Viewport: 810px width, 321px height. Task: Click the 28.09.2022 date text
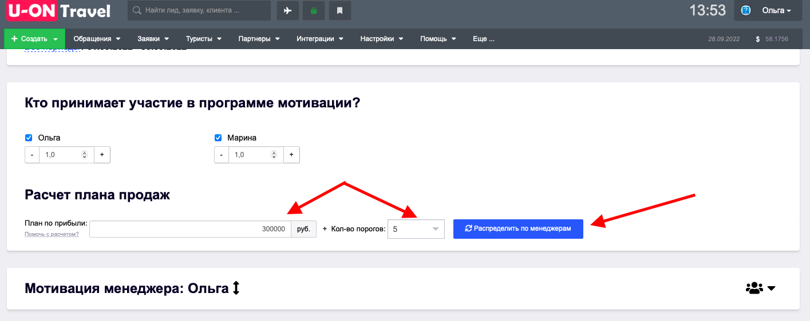[x=724, y=39]
